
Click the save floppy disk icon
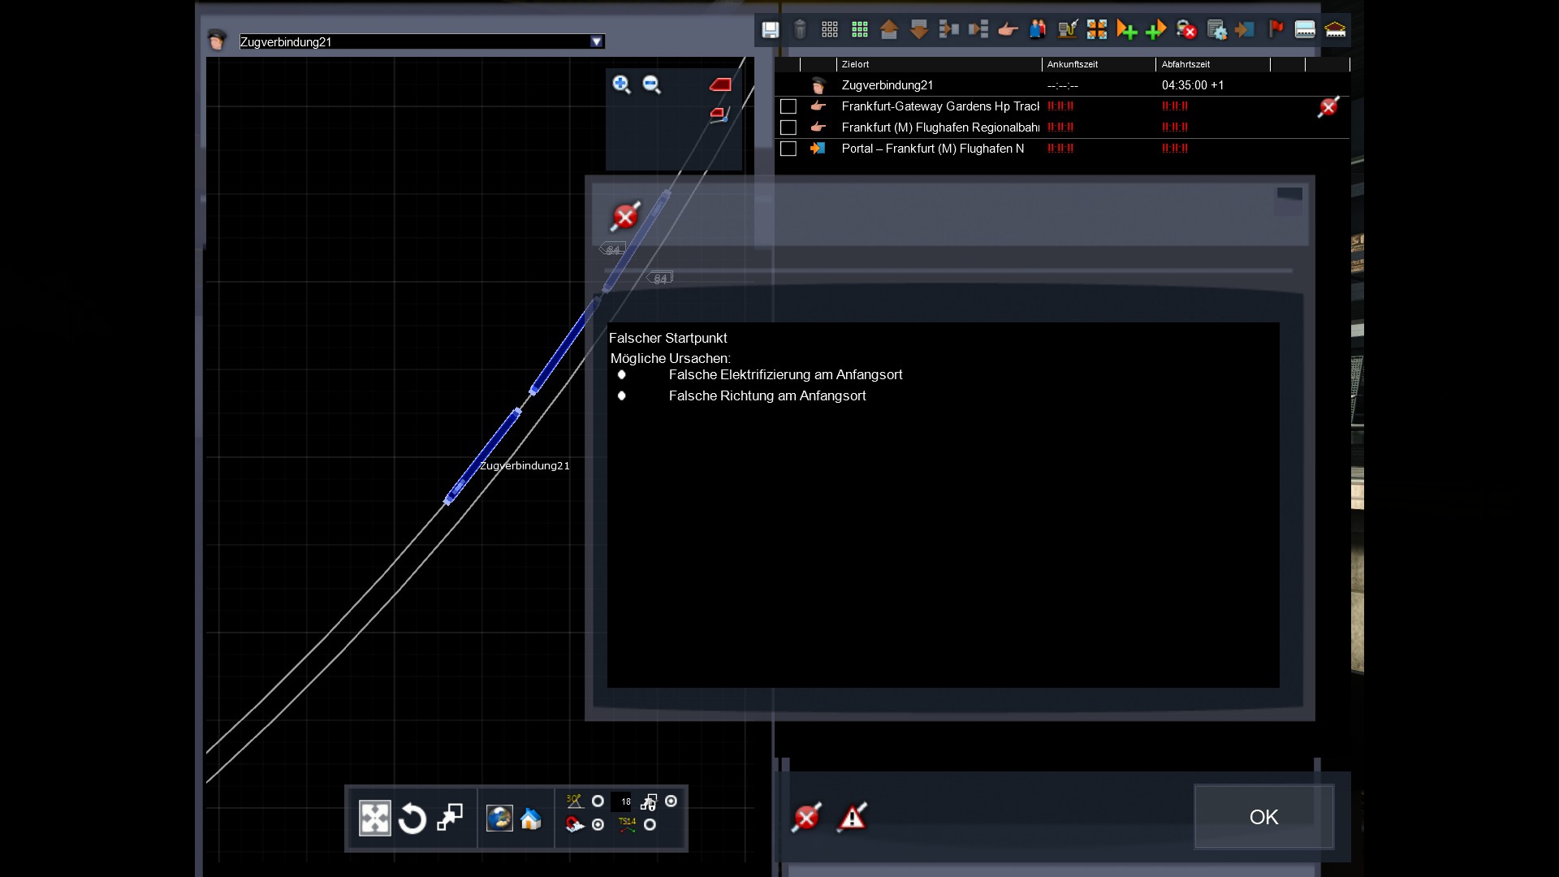[x=770, y=30]
